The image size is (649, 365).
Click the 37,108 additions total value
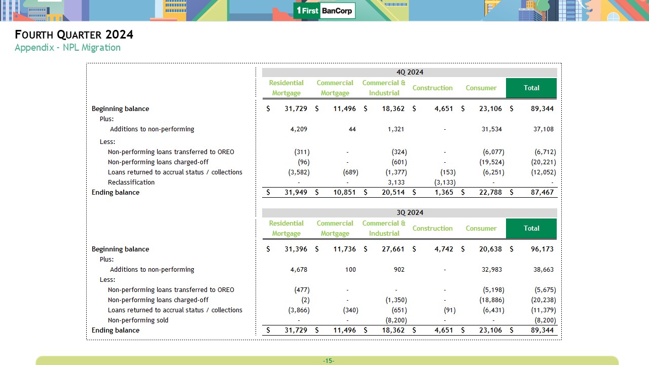pyautogui.click(x=543, y=129)
